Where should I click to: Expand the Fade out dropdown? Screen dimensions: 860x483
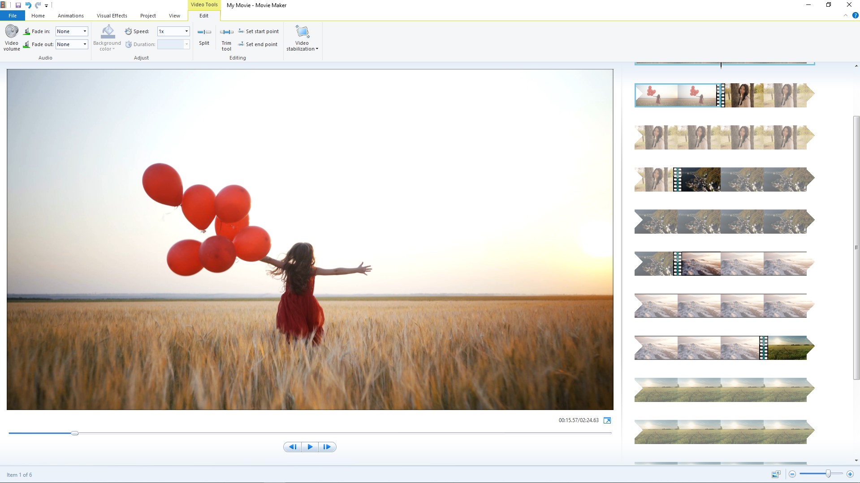tap(85, 44)
